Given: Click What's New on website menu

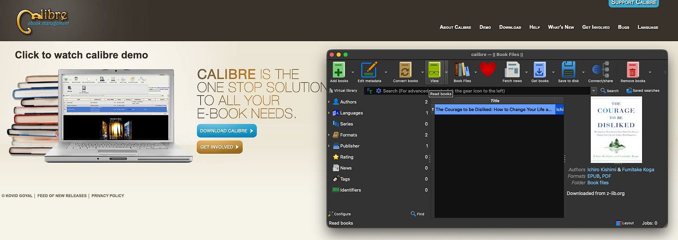Looking at the screenshot, I should pyautogui.click(x=561, y=27).
